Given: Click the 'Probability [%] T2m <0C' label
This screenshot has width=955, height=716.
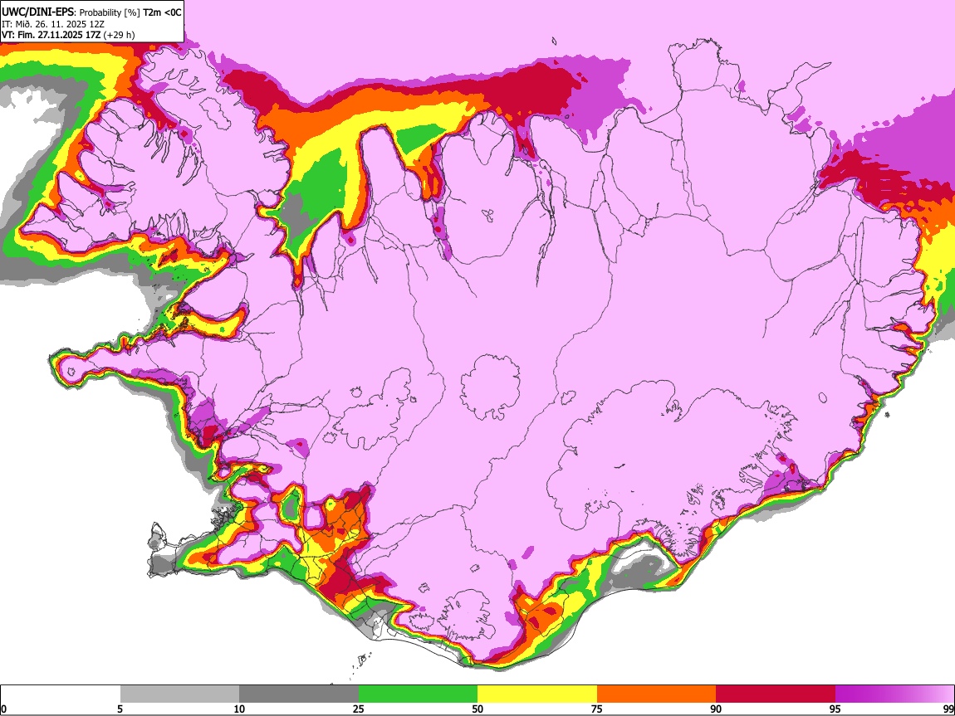Looking at the screenshot, I should pos(130,12).
